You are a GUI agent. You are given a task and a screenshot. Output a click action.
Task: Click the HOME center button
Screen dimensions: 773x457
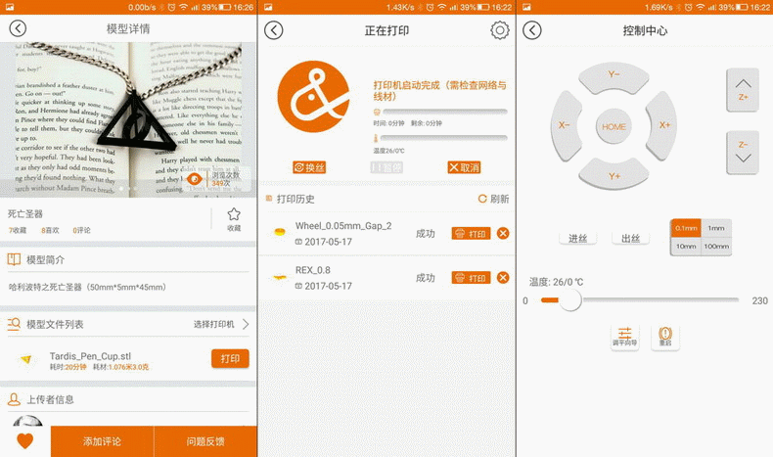pyautogui.click(x=614, y=126)
